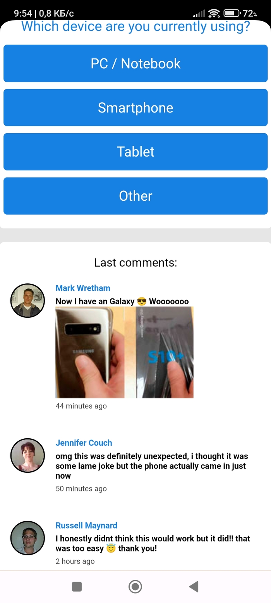Click the Jennifer Couch name link
Image resolution: width=271 pixels, height=603 pixels.
tap(84, 443)
